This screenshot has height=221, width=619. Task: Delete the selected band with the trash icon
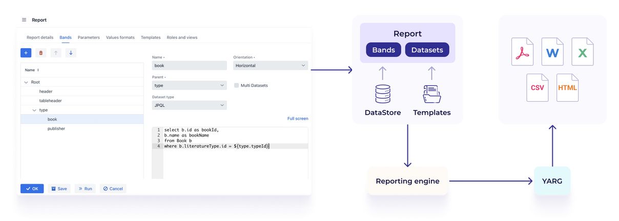pos(41,53)
